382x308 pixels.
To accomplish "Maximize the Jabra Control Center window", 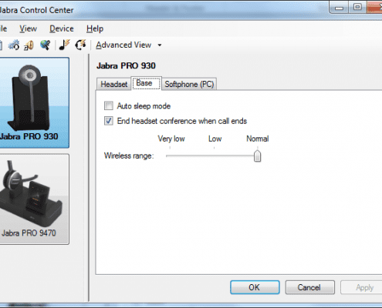I will tap(357, 8).
